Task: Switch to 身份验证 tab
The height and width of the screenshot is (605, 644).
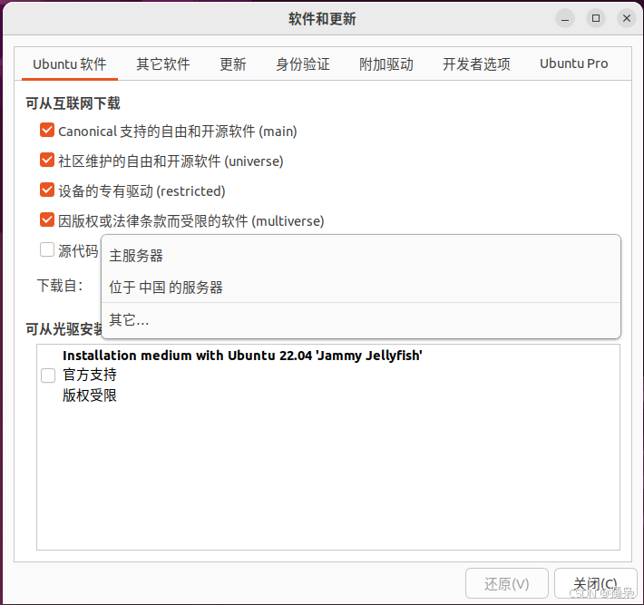Action: [x=303, y=64]
